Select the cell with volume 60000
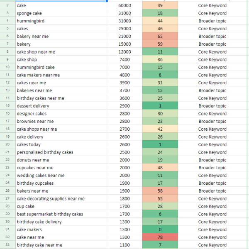This screenshot has height=249, width=249. 124,6
